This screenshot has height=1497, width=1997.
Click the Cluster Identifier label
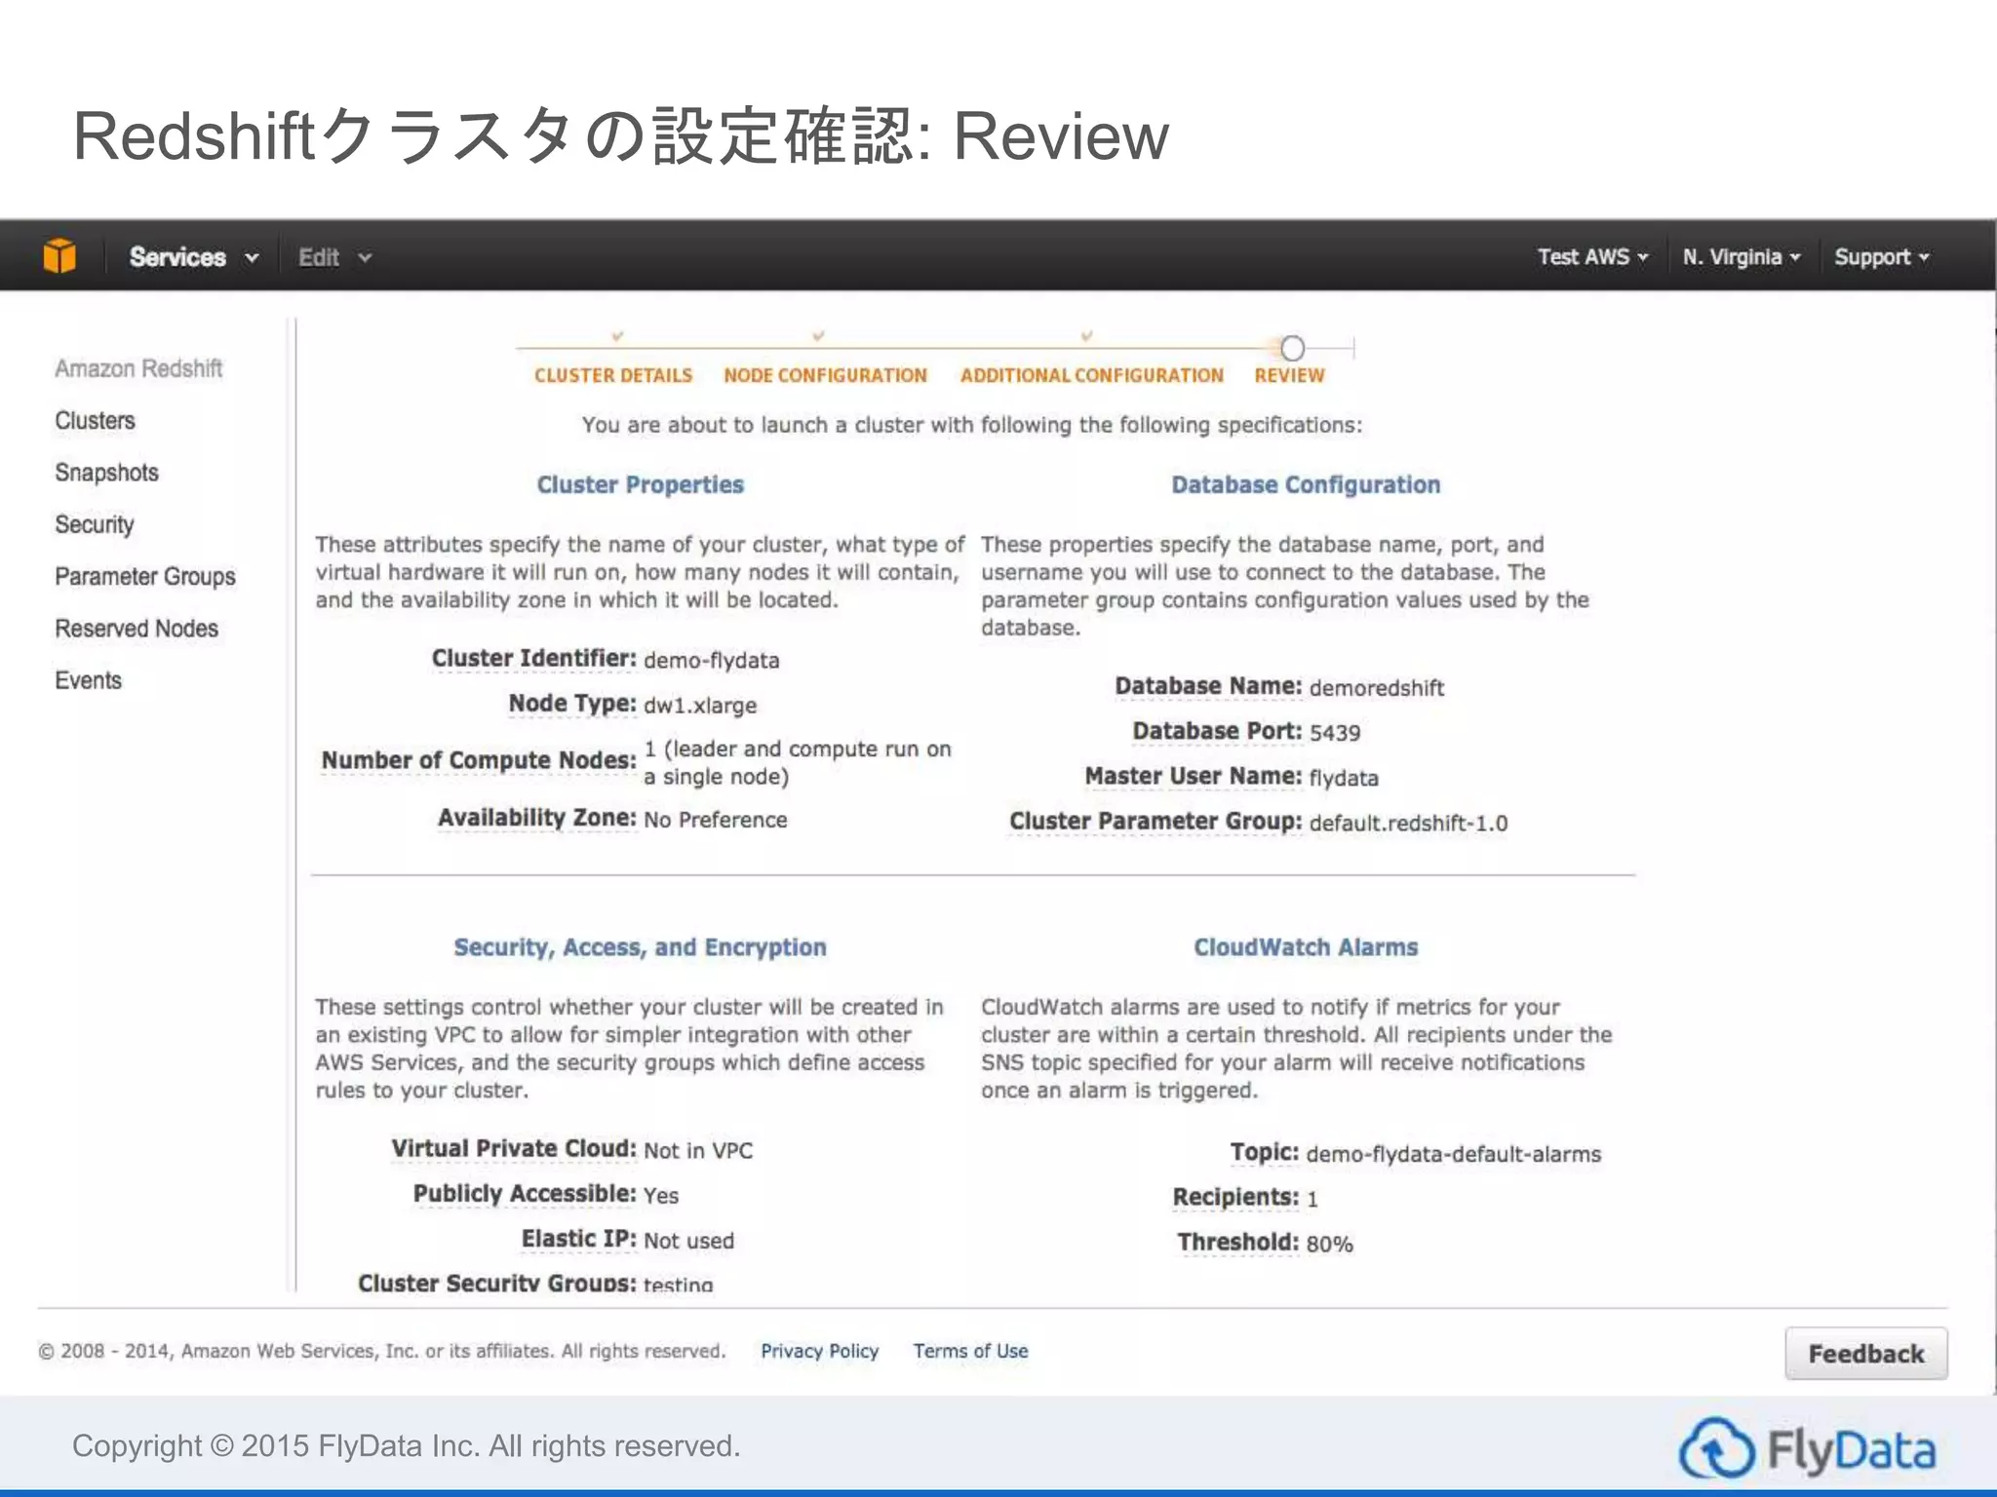coord(534,659)
